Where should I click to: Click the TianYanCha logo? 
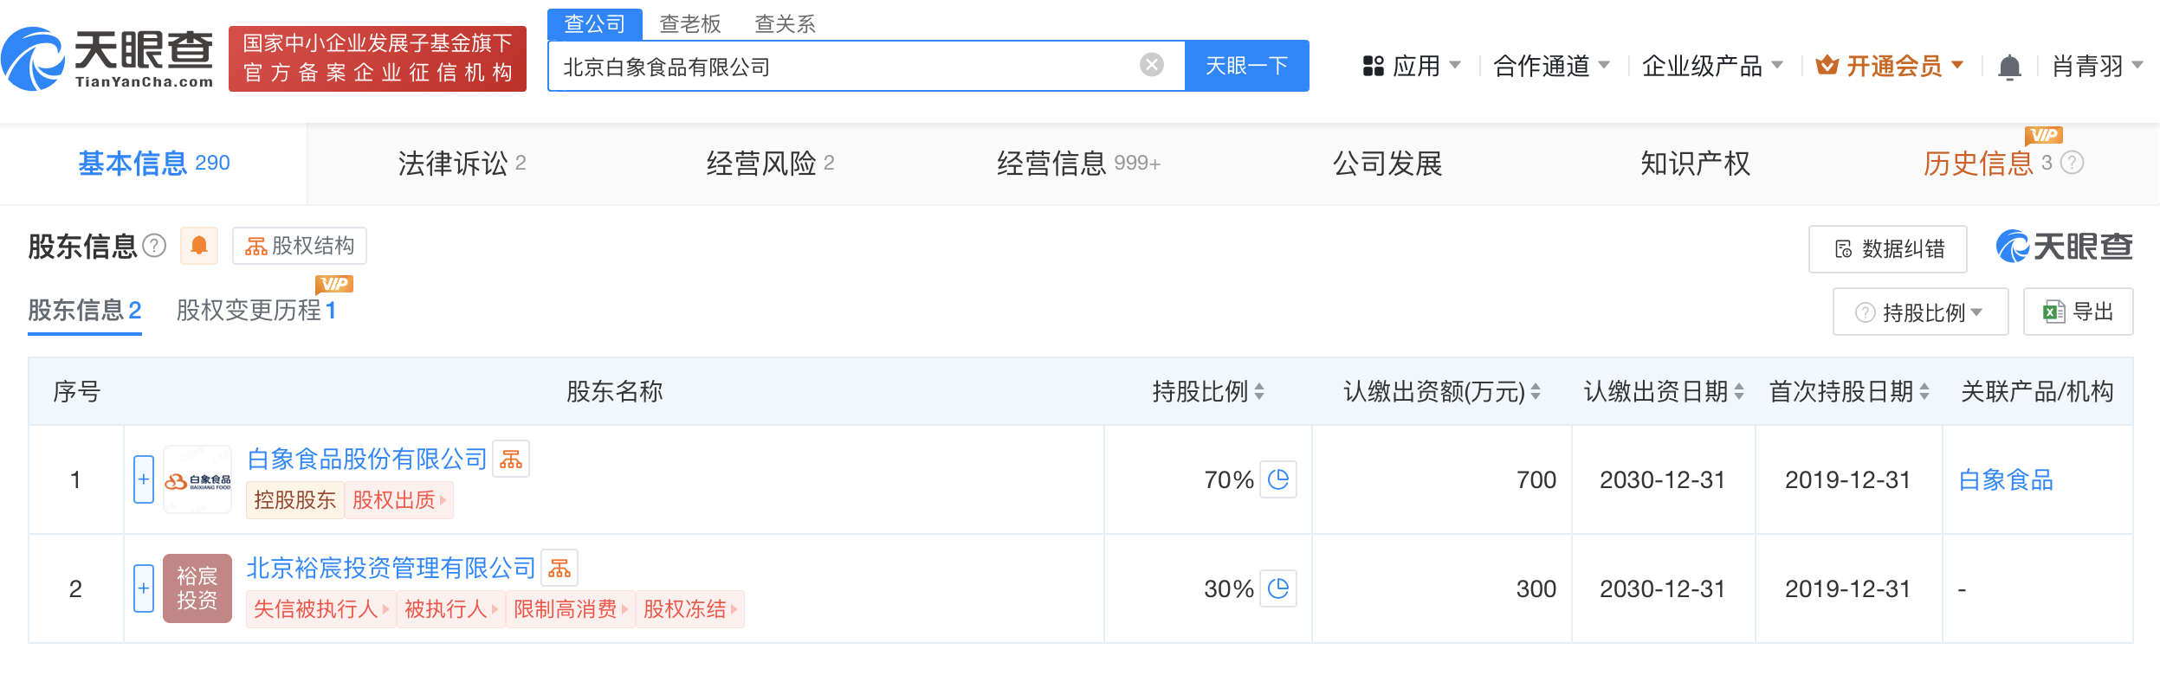click(x=108, y=59)
